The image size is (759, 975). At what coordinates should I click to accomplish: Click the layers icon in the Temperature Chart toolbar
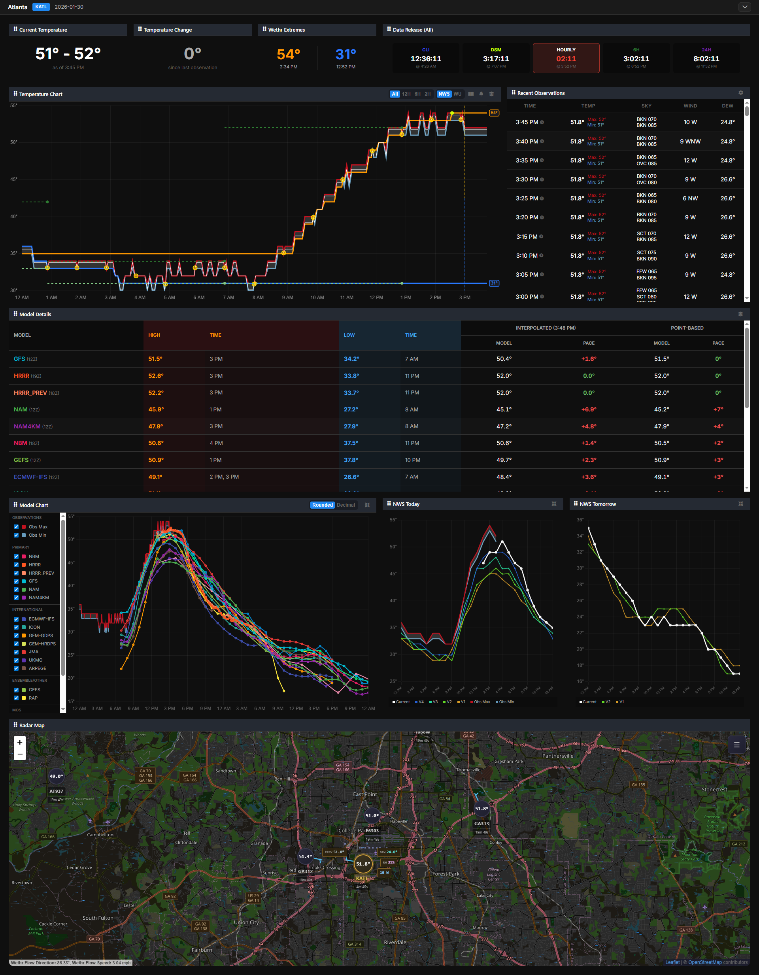tap(491, 94)
